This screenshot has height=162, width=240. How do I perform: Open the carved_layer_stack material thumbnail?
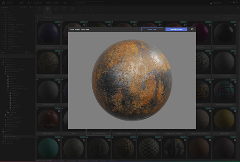coord(48,62)
